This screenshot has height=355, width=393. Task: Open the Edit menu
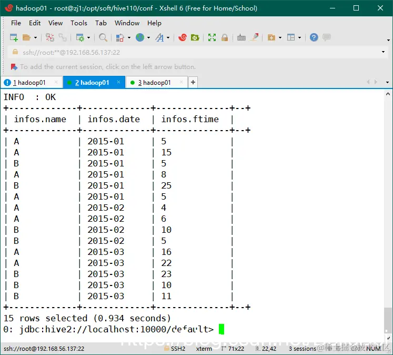[35, 23]
